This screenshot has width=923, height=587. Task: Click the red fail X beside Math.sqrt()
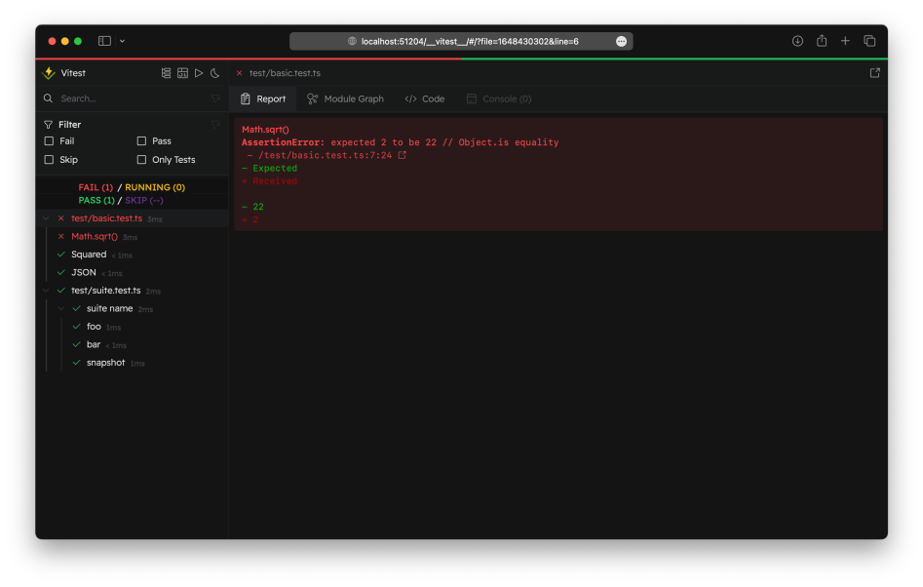tap(61, 237)
